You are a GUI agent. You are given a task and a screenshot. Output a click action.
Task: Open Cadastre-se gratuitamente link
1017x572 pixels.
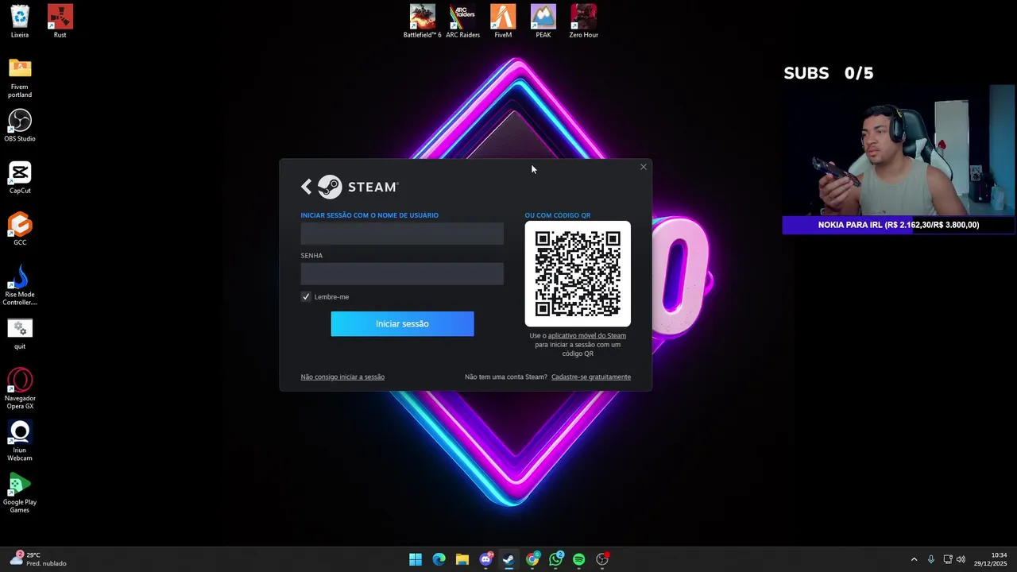point(591,377)
